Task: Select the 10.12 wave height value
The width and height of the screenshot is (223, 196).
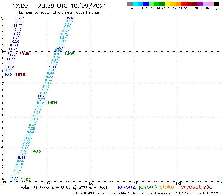Action: 9,67
